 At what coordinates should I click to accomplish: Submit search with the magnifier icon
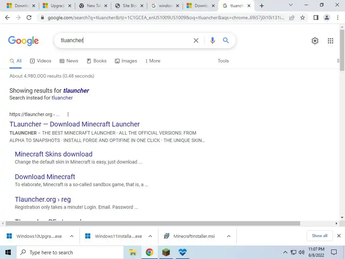(226, 40)
